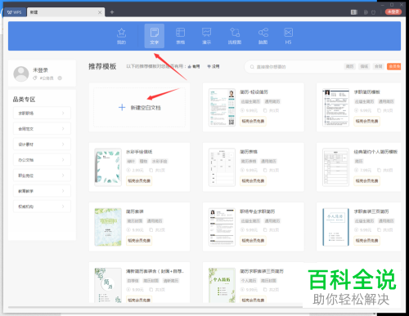The width and height of the screenshot is (409, 316).
Task: Click 稻壳会员免费 on the 简历表格 card
Action: pyautogui.click(x=253, y=180)
